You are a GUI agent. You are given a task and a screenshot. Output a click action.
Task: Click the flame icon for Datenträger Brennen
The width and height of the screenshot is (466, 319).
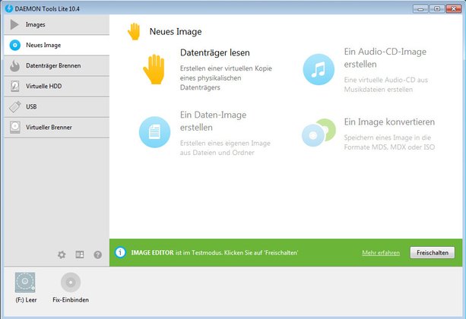[x=14, y=65]
